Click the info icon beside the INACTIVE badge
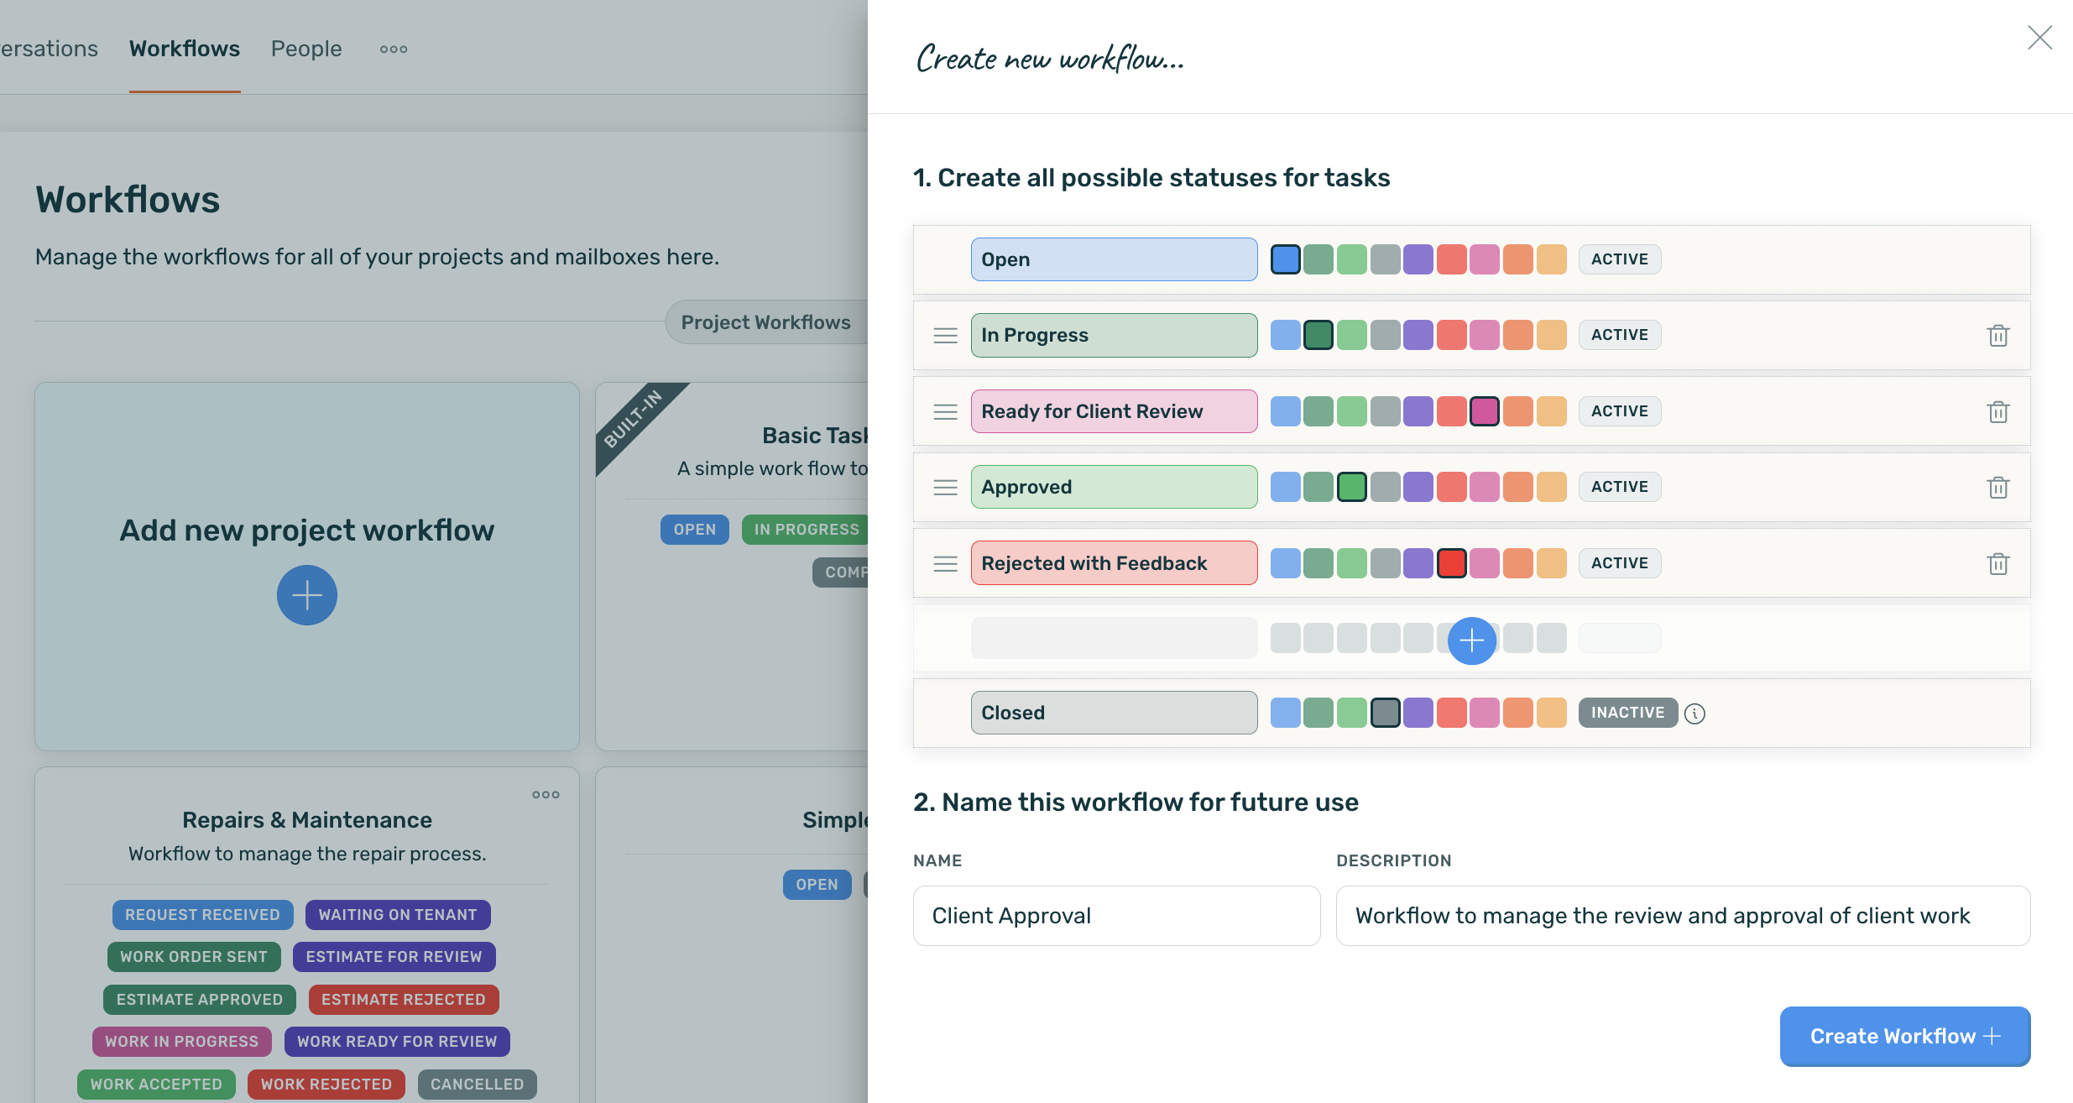 point(1696,713)
